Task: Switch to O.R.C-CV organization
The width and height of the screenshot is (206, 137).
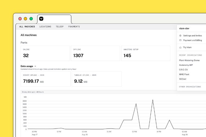Action: click(x=183, y=70)
